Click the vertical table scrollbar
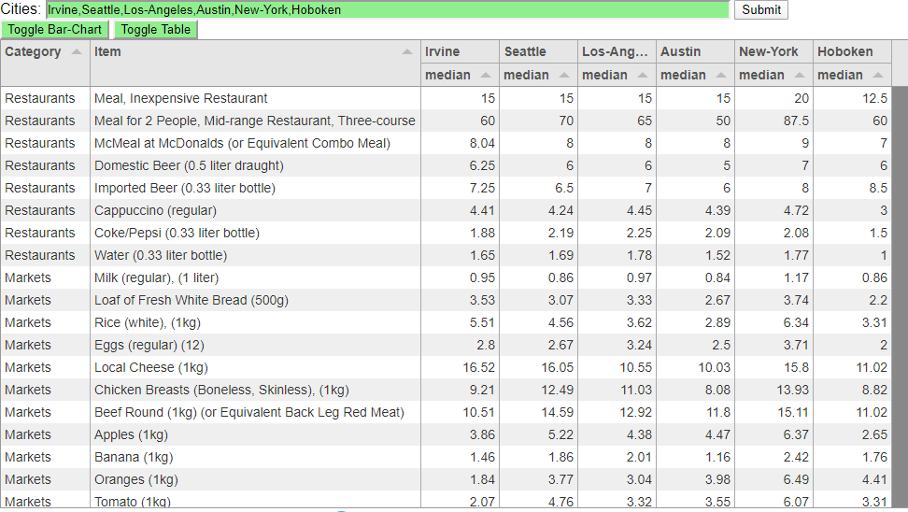Screen dimensions: 908x512 pyautogui.click(x=900, y=296)
